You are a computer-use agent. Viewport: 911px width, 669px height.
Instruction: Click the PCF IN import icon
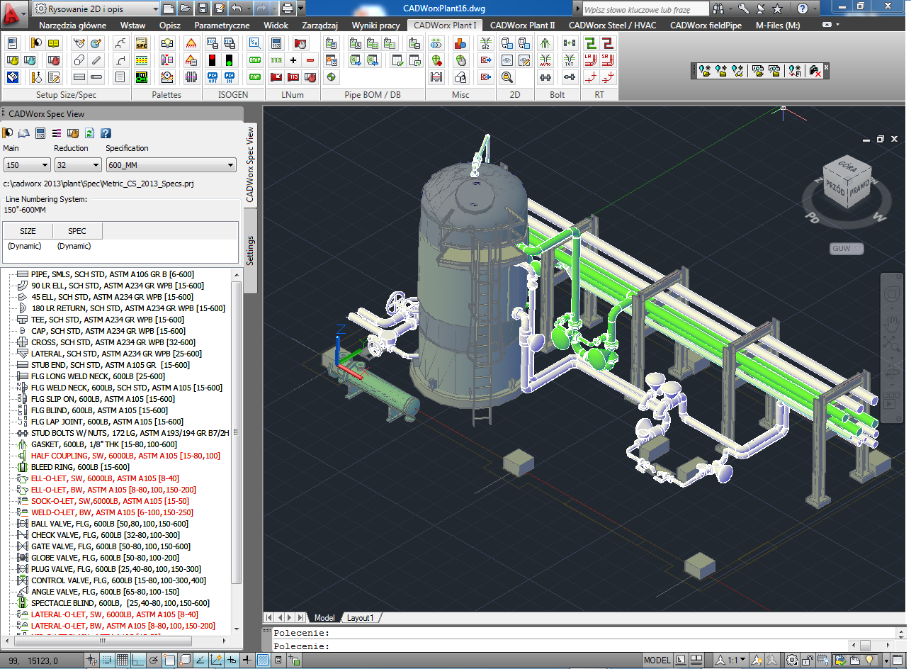tap(229, 77)
